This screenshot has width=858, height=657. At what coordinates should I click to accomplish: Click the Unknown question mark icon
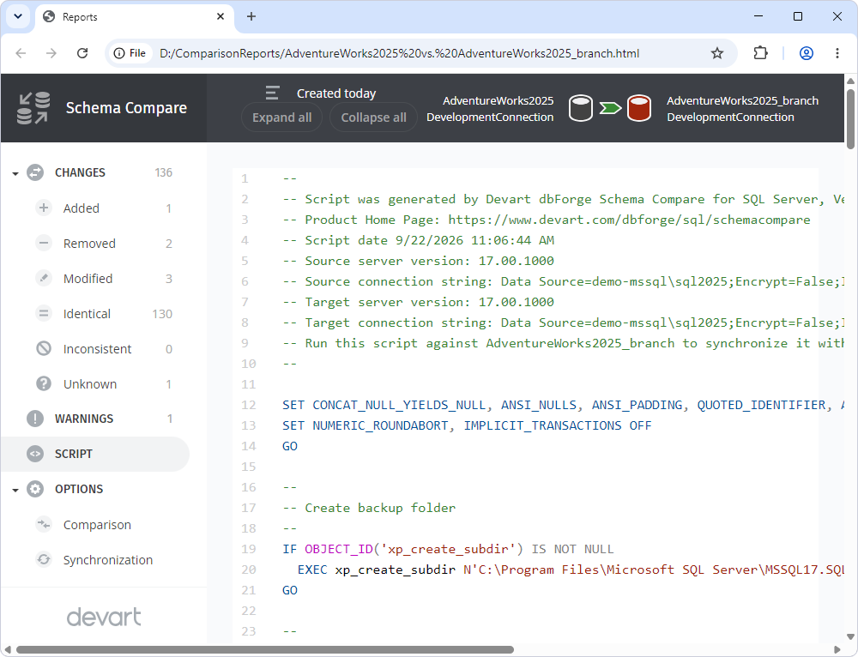click(x=44, y=383)
